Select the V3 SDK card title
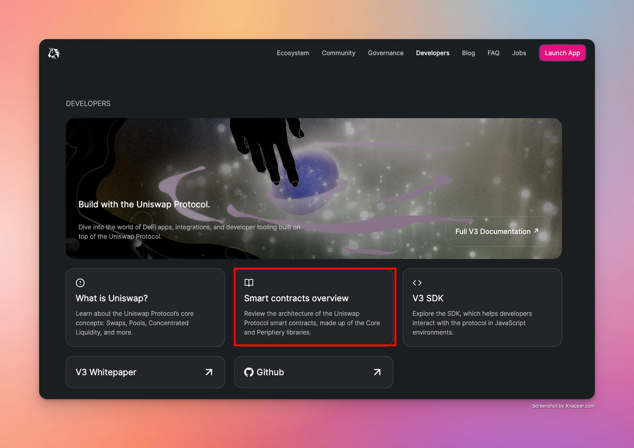This screenshot has height=448, width=634. [x=428, y=298]
